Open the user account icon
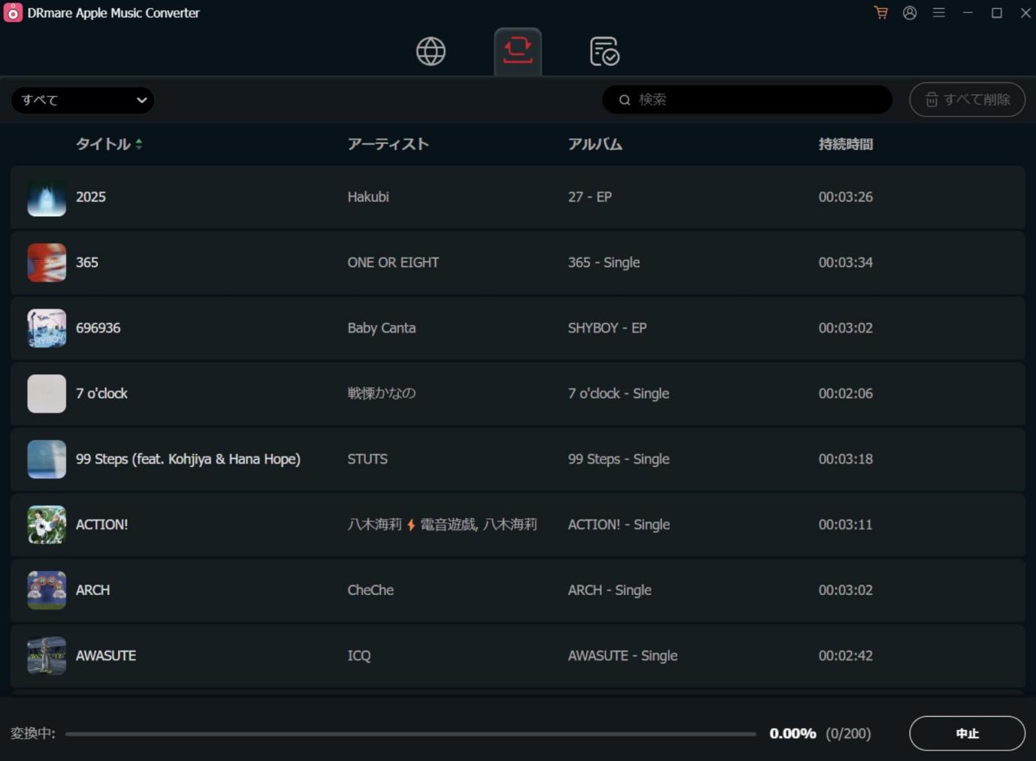1036x761 pixels. click(x=910, y=13)
